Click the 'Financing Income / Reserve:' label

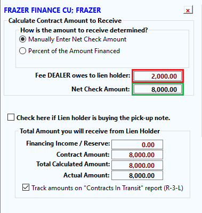tap(68, 143)
